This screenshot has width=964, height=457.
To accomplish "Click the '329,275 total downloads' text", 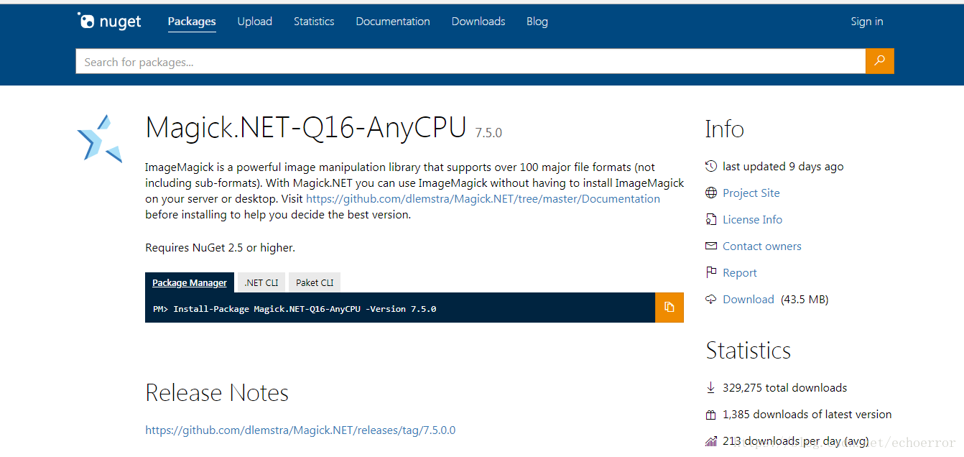I will tap(784, 387).
